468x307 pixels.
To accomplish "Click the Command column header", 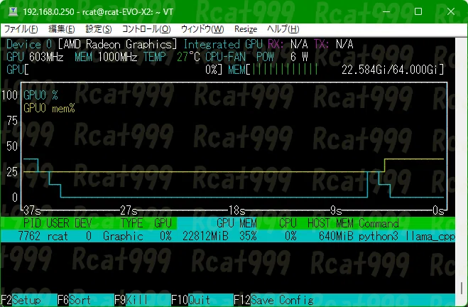I will pos(379,223).
